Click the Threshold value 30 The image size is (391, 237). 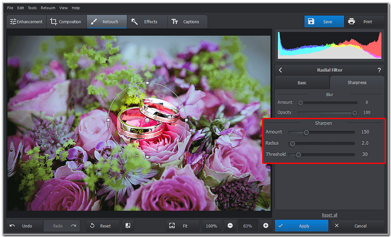(x=365, y=154)
